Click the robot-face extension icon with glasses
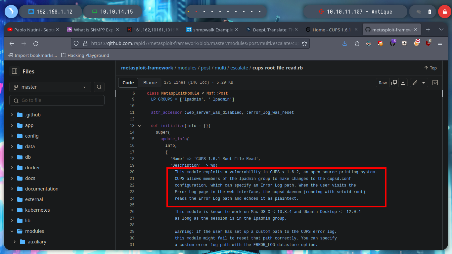Image resolution: width=452 pixels, height=254 pixels. click(369, 43)
